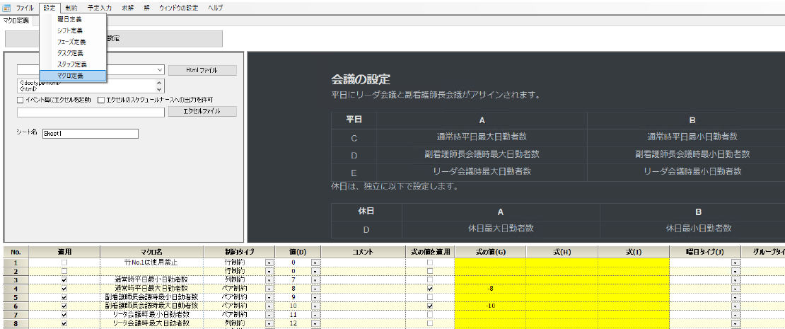Screen dimensions: 785x329
Task: Open 制約タイプ dropdown for 通常時平日最大日勤者数
Action: click(x=268, y=289)
